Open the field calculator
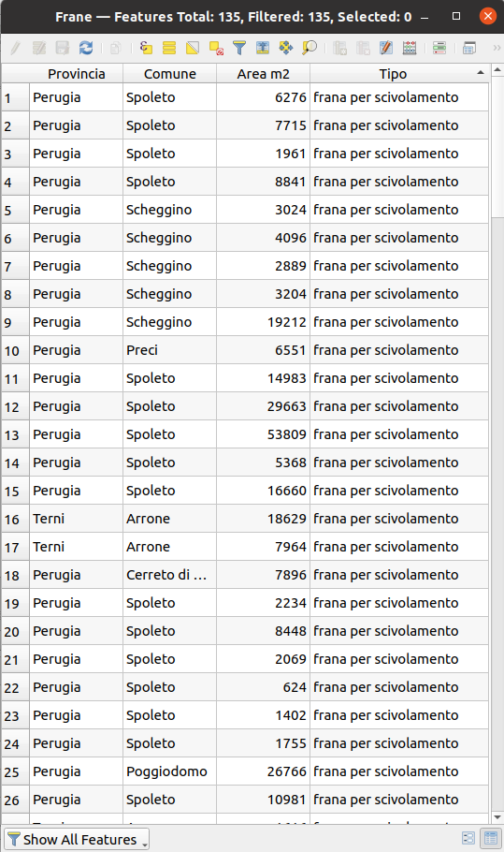 pyautogui.click(x=410, y=48)
